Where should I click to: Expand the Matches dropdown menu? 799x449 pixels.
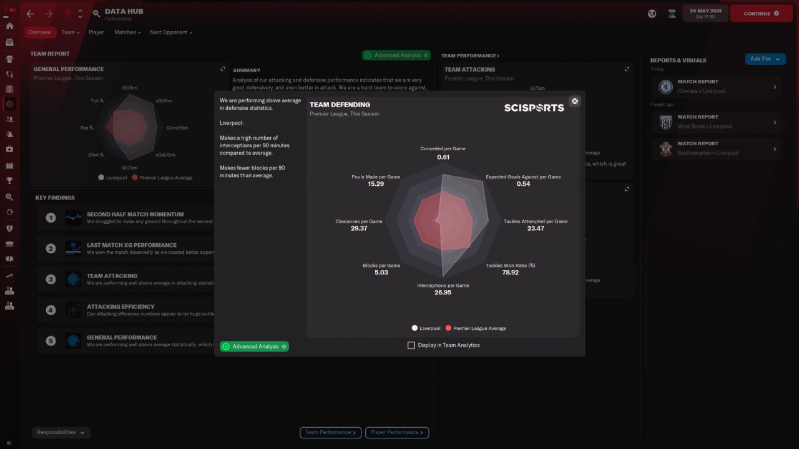[x=127, y=32]
